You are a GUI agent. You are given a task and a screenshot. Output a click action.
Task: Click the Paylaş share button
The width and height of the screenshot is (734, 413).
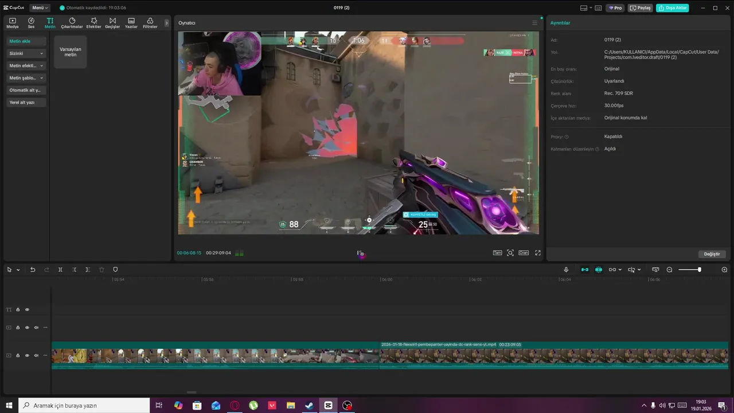641,8
